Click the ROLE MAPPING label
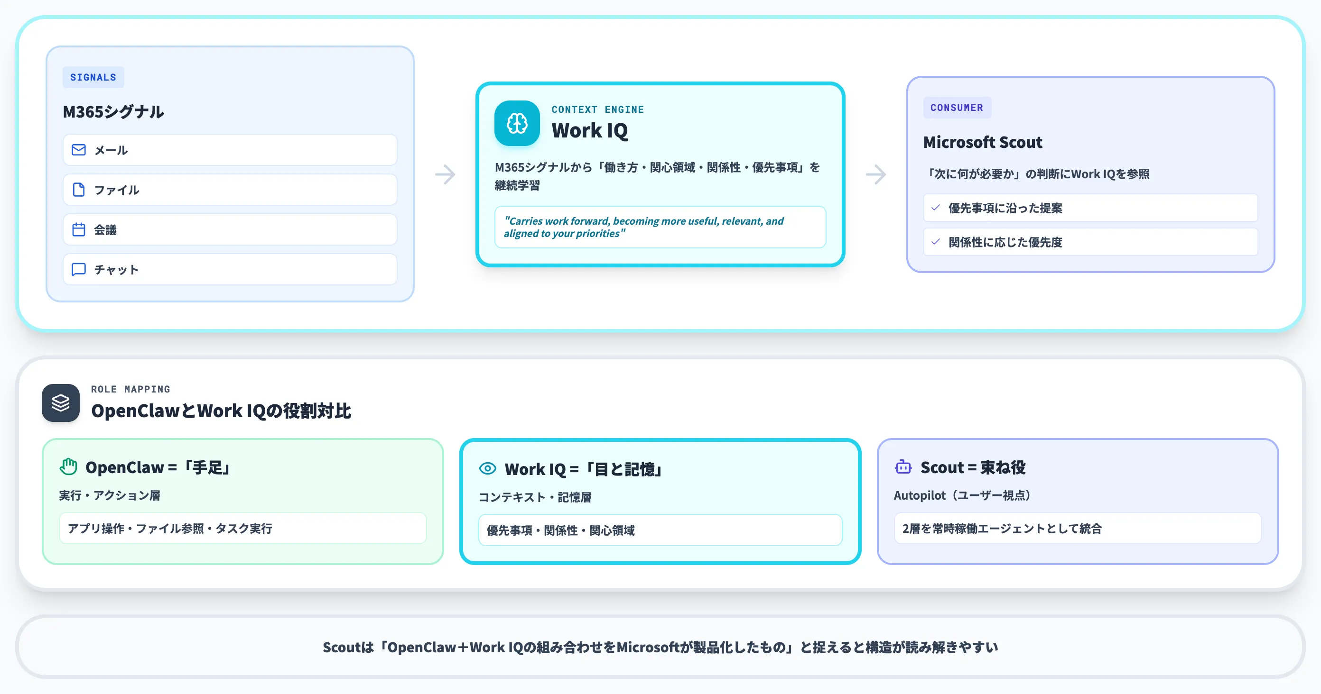1321x694 pixels. click(x=130, y=389)
